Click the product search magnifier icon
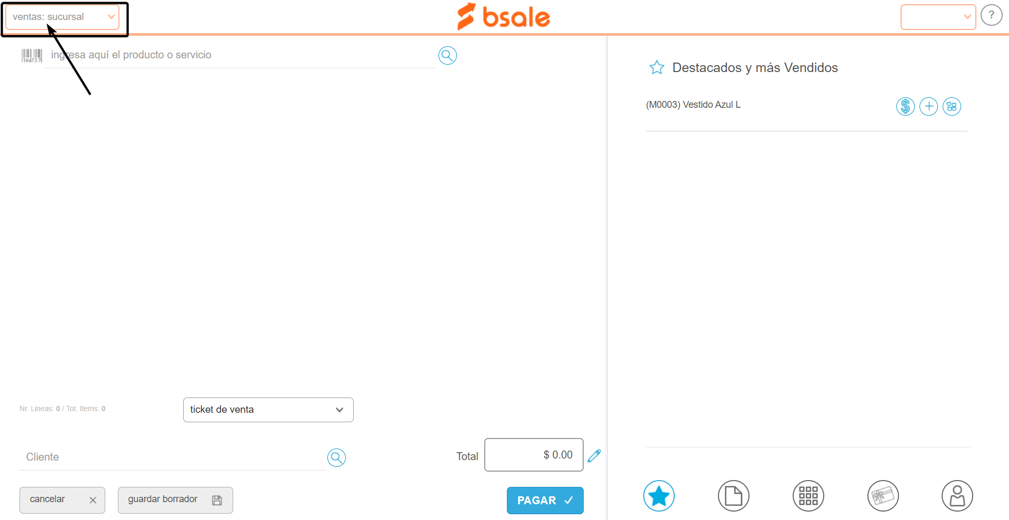This screenshot has width=1009, height=520. (447, 55)
